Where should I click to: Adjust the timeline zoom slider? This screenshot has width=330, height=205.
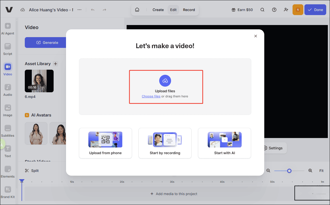(289, 171)
